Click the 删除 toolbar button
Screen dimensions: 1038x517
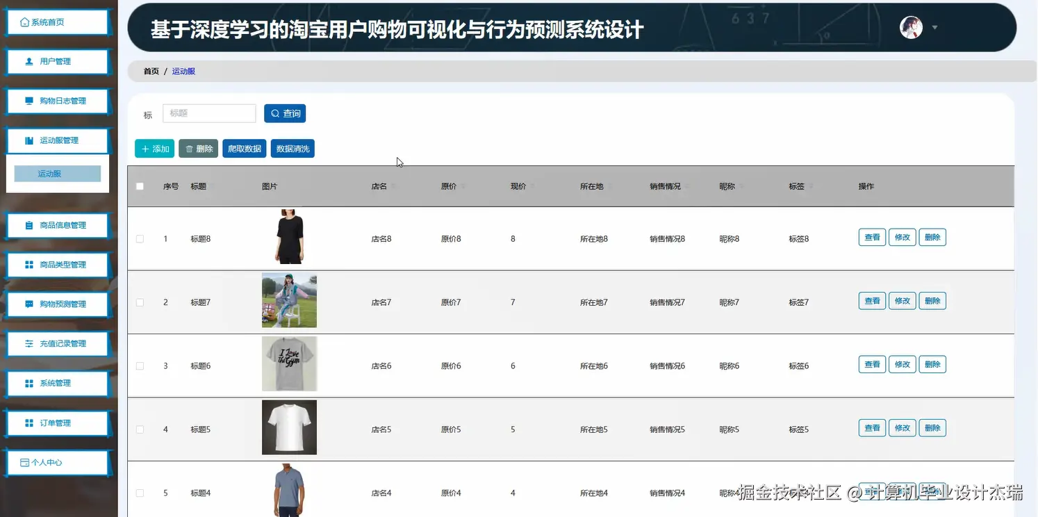199,149
